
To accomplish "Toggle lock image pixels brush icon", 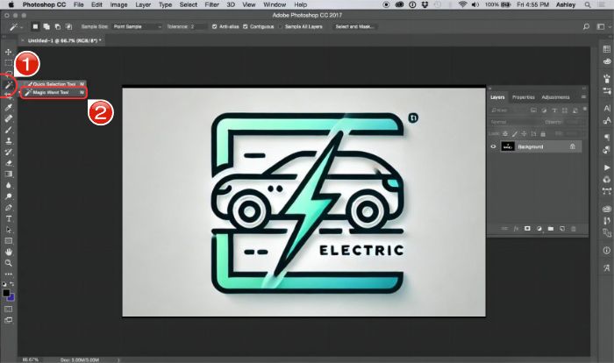I will [515, 134].
